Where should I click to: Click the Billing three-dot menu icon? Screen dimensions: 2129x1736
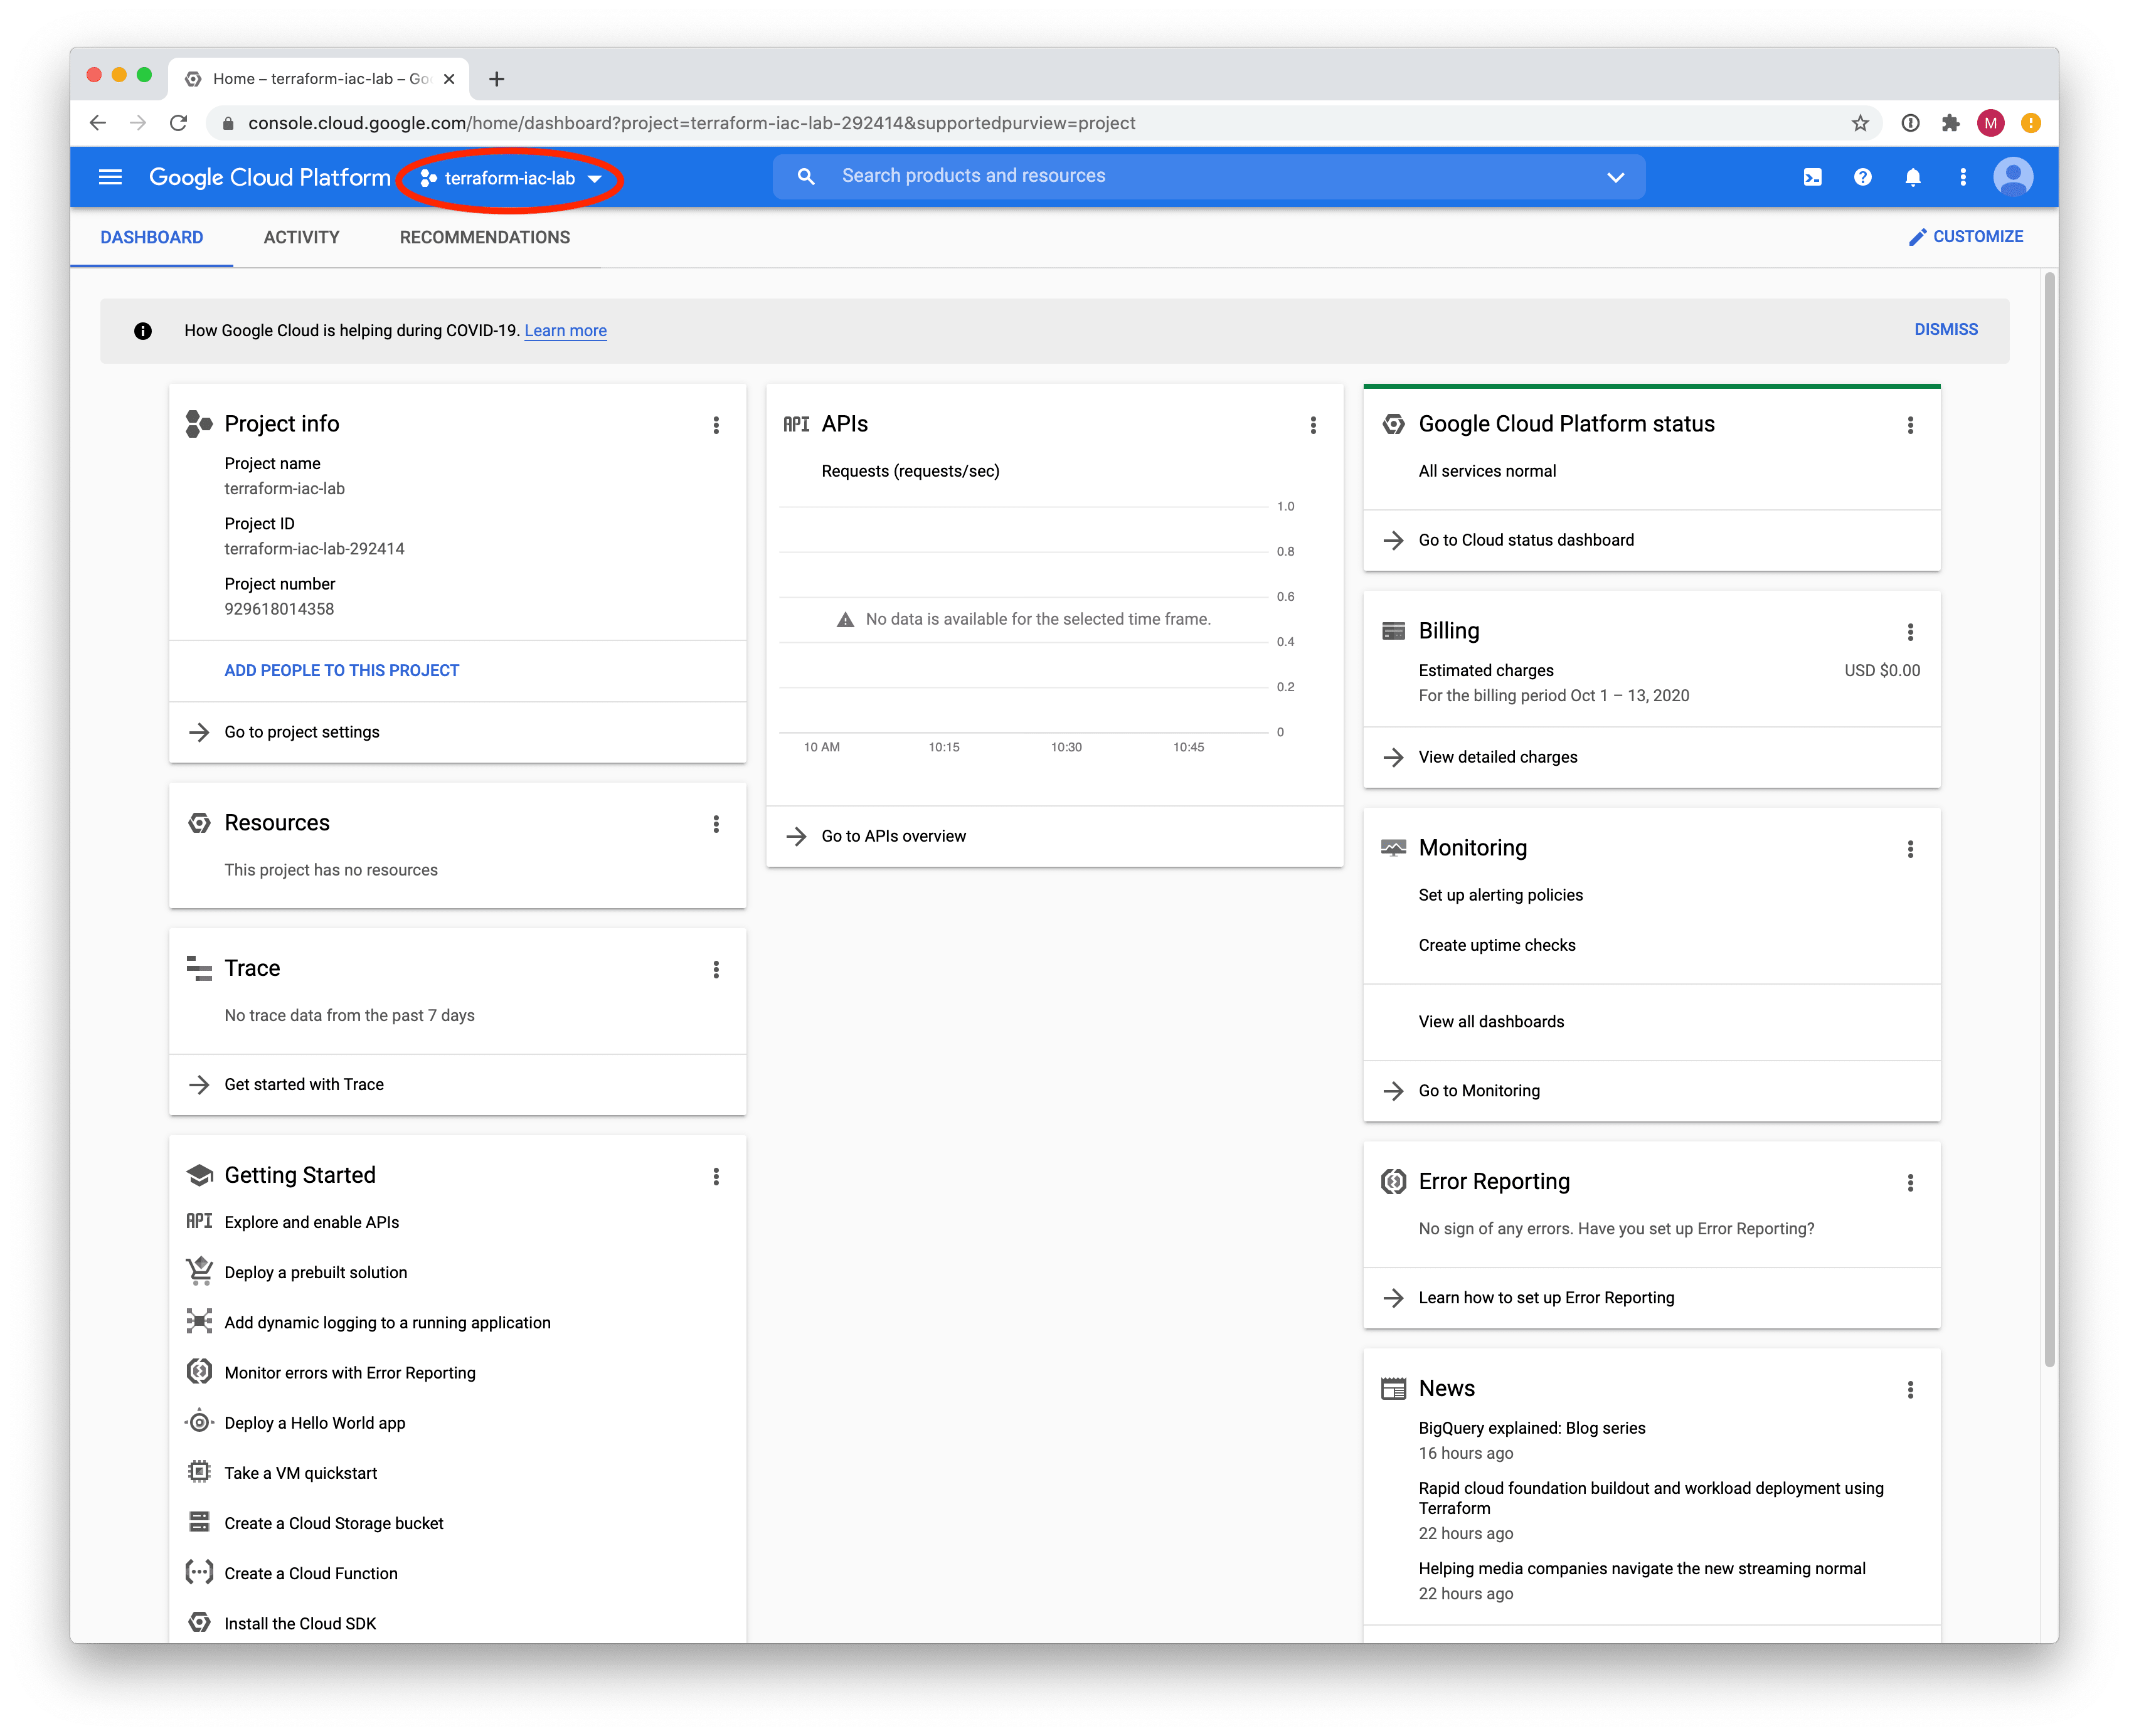1911,631
